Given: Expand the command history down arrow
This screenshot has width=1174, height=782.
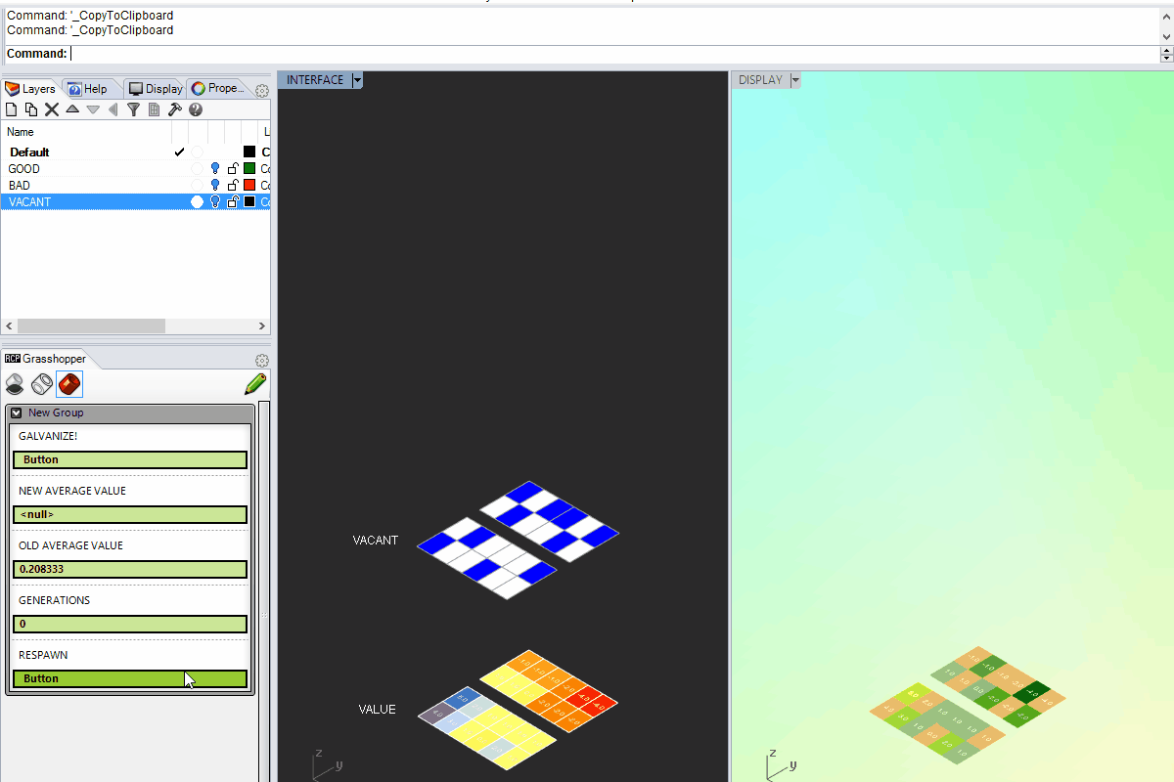Looking at the screenshot, I should [1165, 35].
